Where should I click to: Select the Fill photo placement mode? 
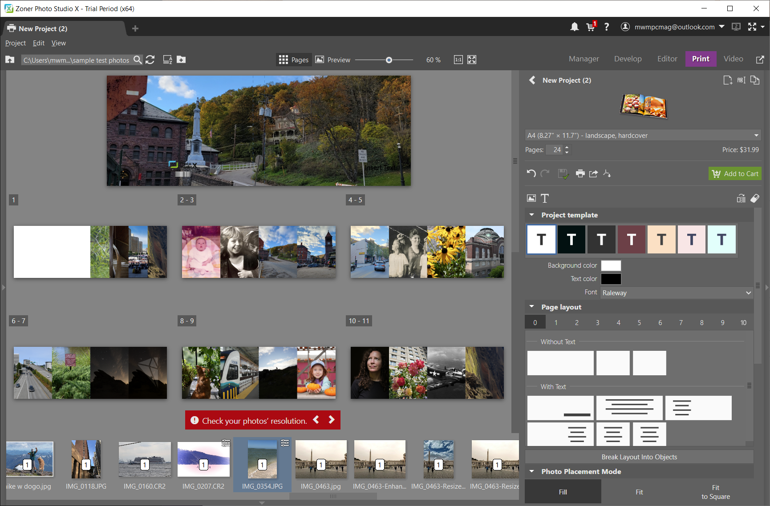point(563,492)
